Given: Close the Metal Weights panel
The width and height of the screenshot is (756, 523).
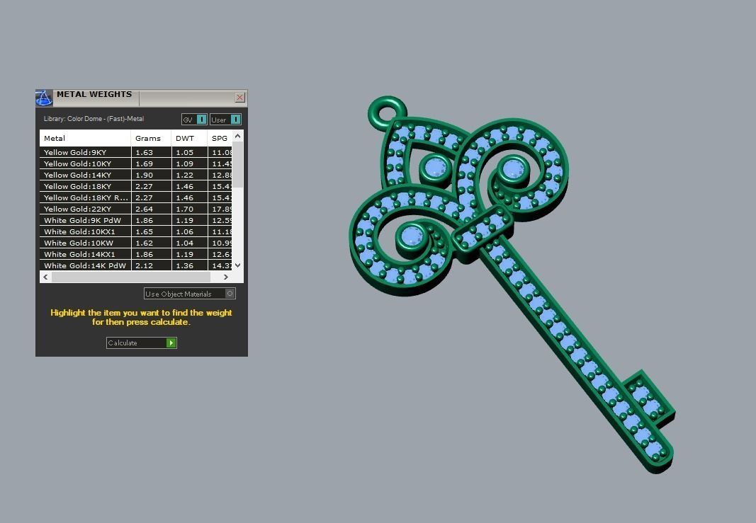Looking at the screenshot, I should 239,97.
